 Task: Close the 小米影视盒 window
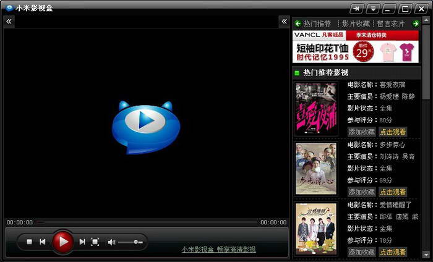tap(421, 9)
